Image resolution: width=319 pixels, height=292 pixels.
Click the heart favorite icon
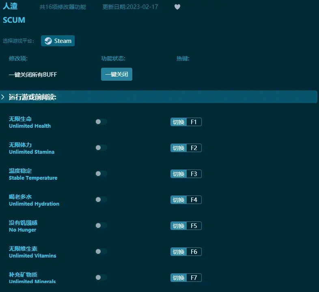177,7
